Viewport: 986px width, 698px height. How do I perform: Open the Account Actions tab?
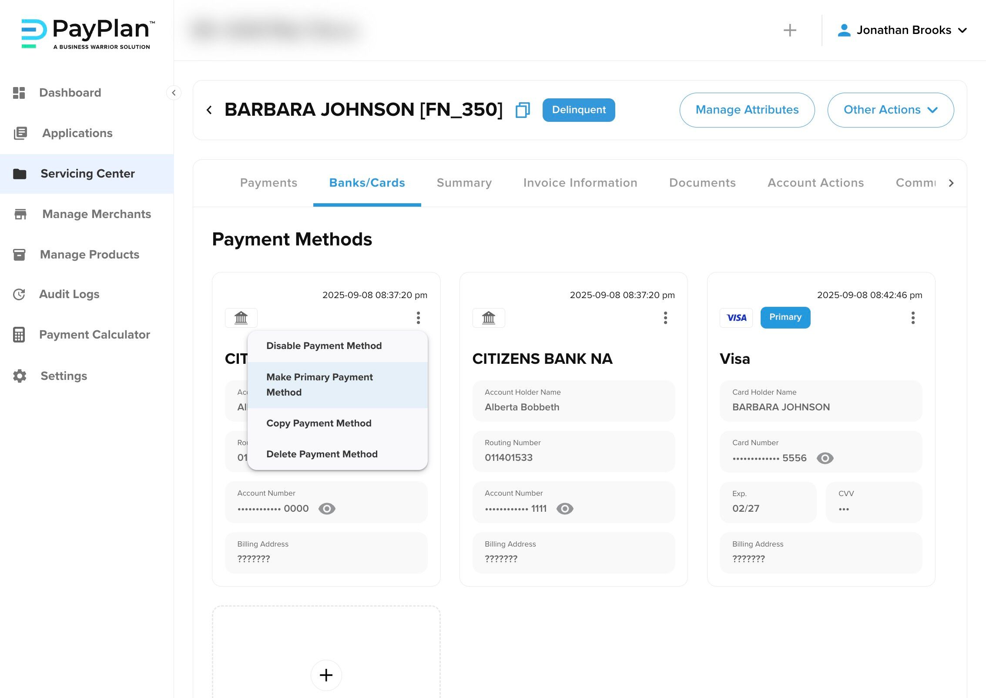click(815, 183)
